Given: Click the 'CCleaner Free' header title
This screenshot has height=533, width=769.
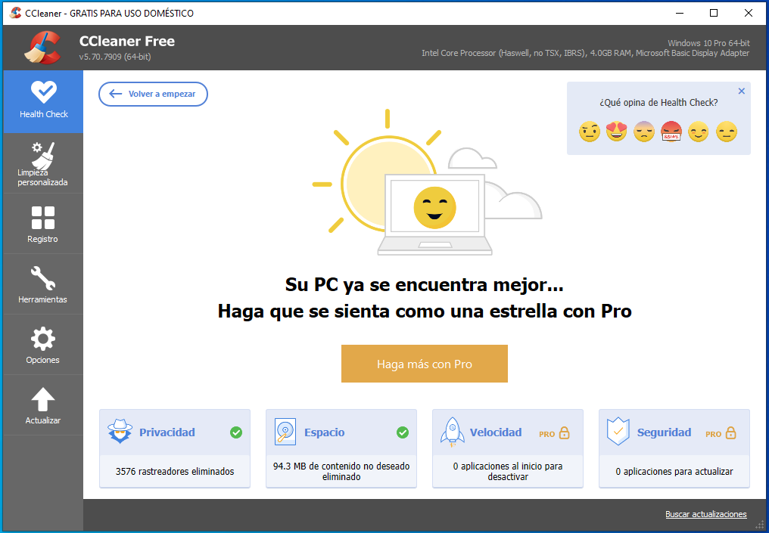Looking at the screenshot, I should (x=127, y=41).
